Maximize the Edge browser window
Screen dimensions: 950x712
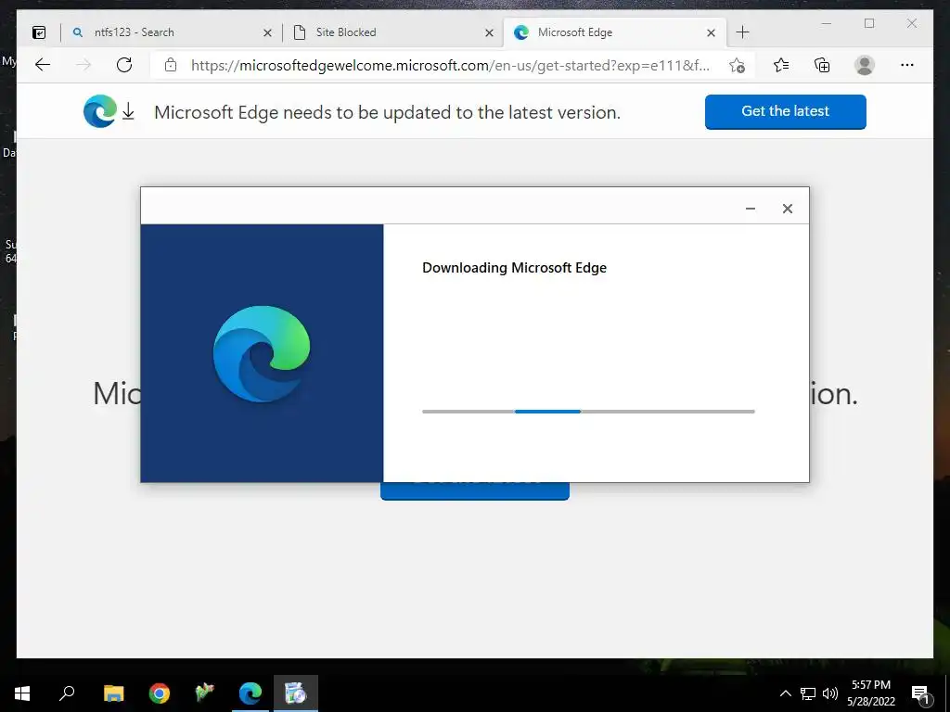pos(869,23)
